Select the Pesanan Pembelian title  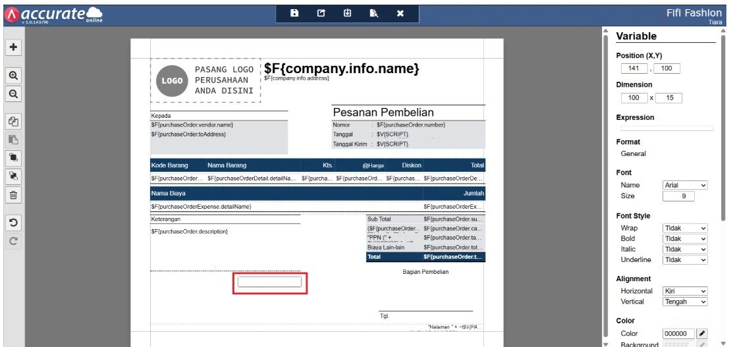pos(383,113)
